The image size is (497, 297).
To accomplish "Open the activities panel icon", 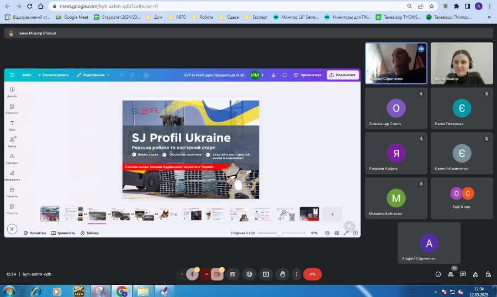I will pos(475,274).
